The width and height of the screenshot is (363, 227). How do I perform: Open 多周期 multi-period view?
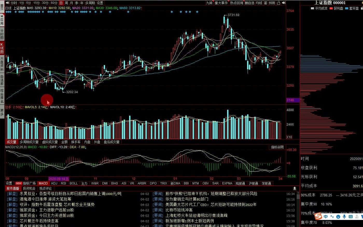coord(90,3)
